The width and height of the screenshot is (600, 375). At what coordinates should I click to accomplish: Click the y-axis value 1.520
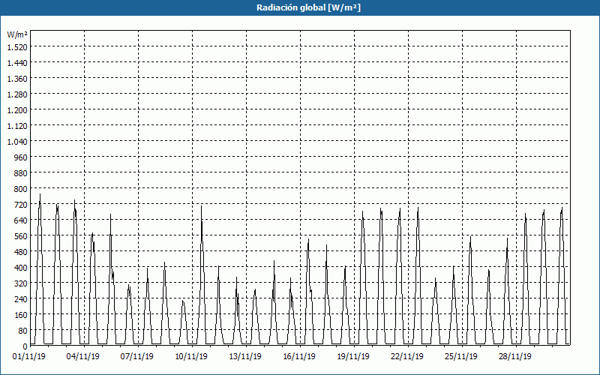click(17, 47)
